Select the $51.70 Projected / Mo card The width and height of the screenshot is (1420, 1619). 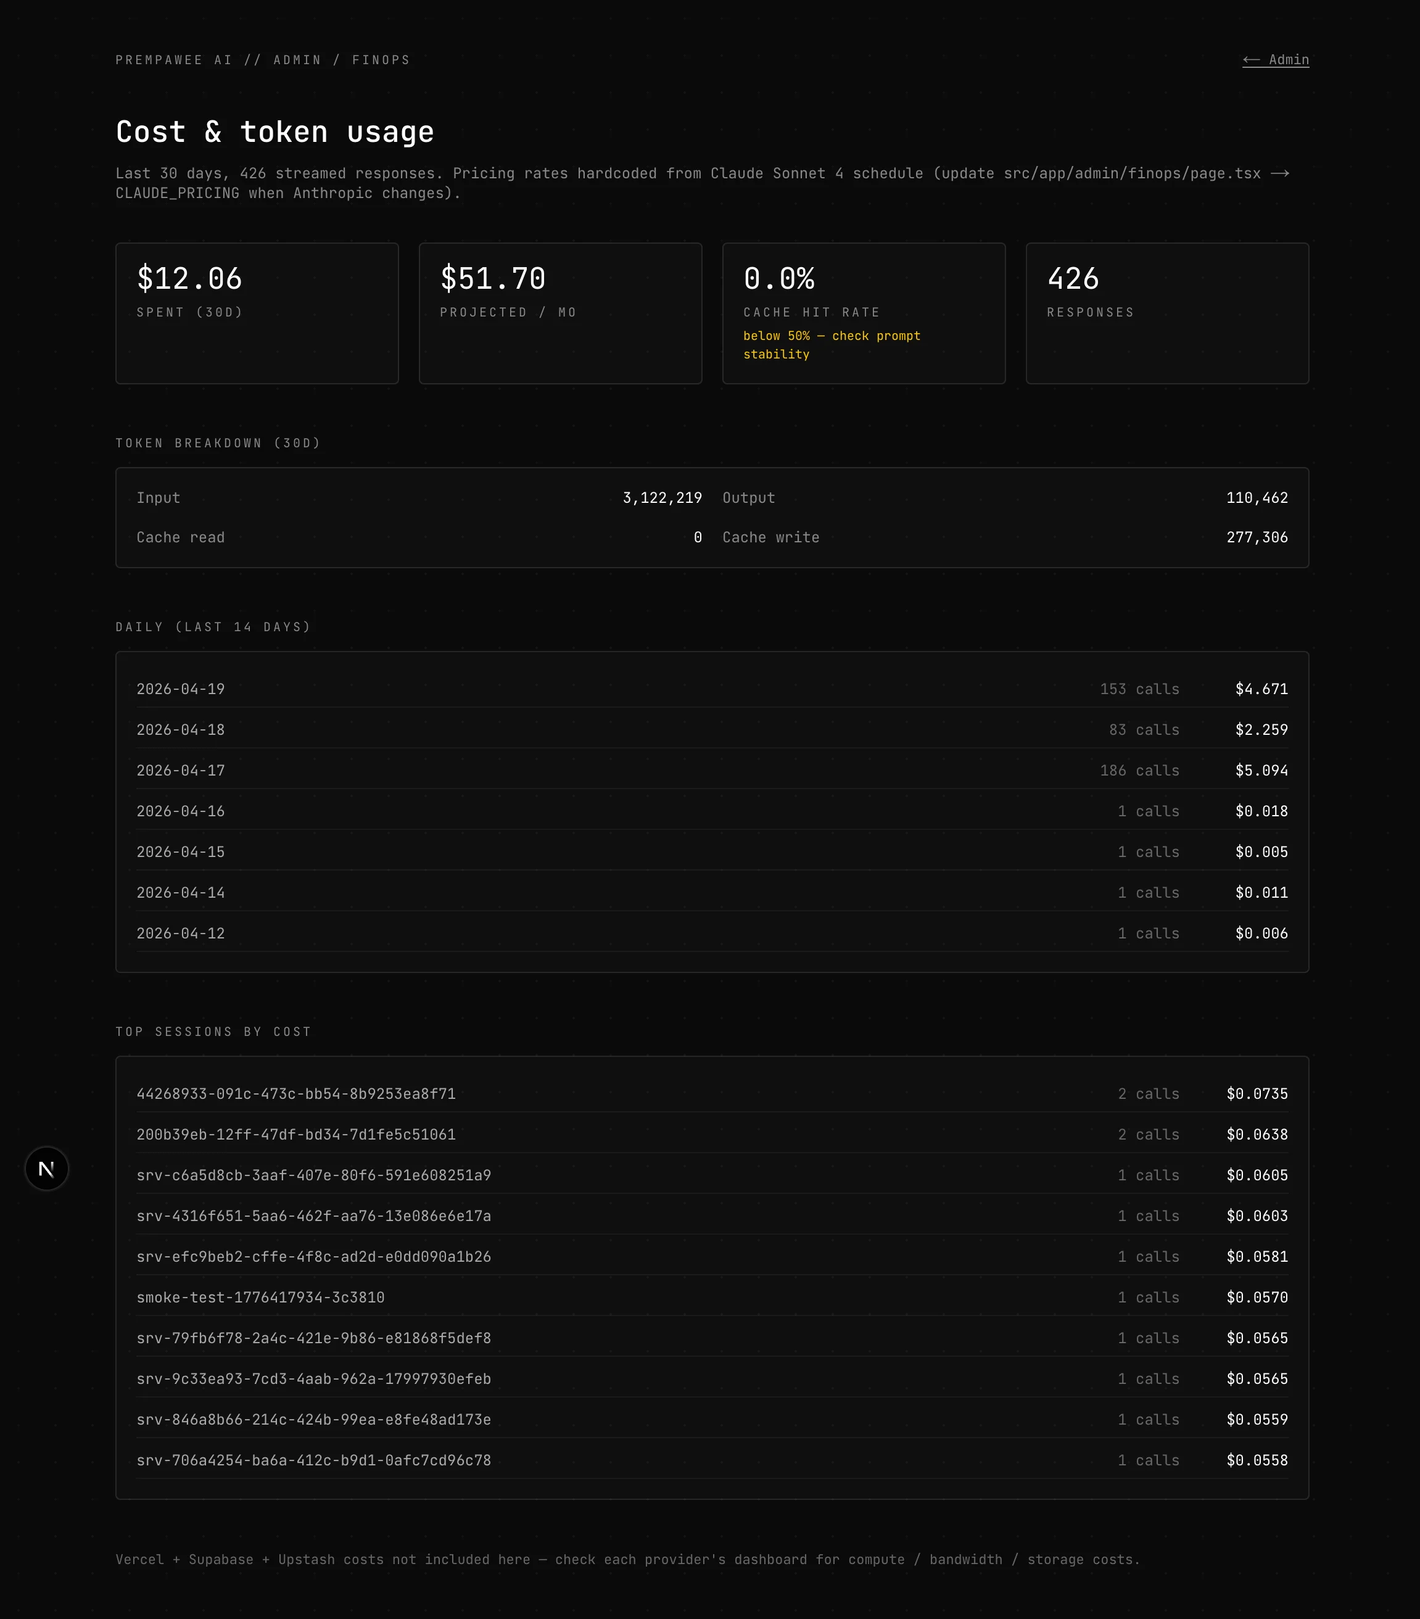click(x=560, y=313)
